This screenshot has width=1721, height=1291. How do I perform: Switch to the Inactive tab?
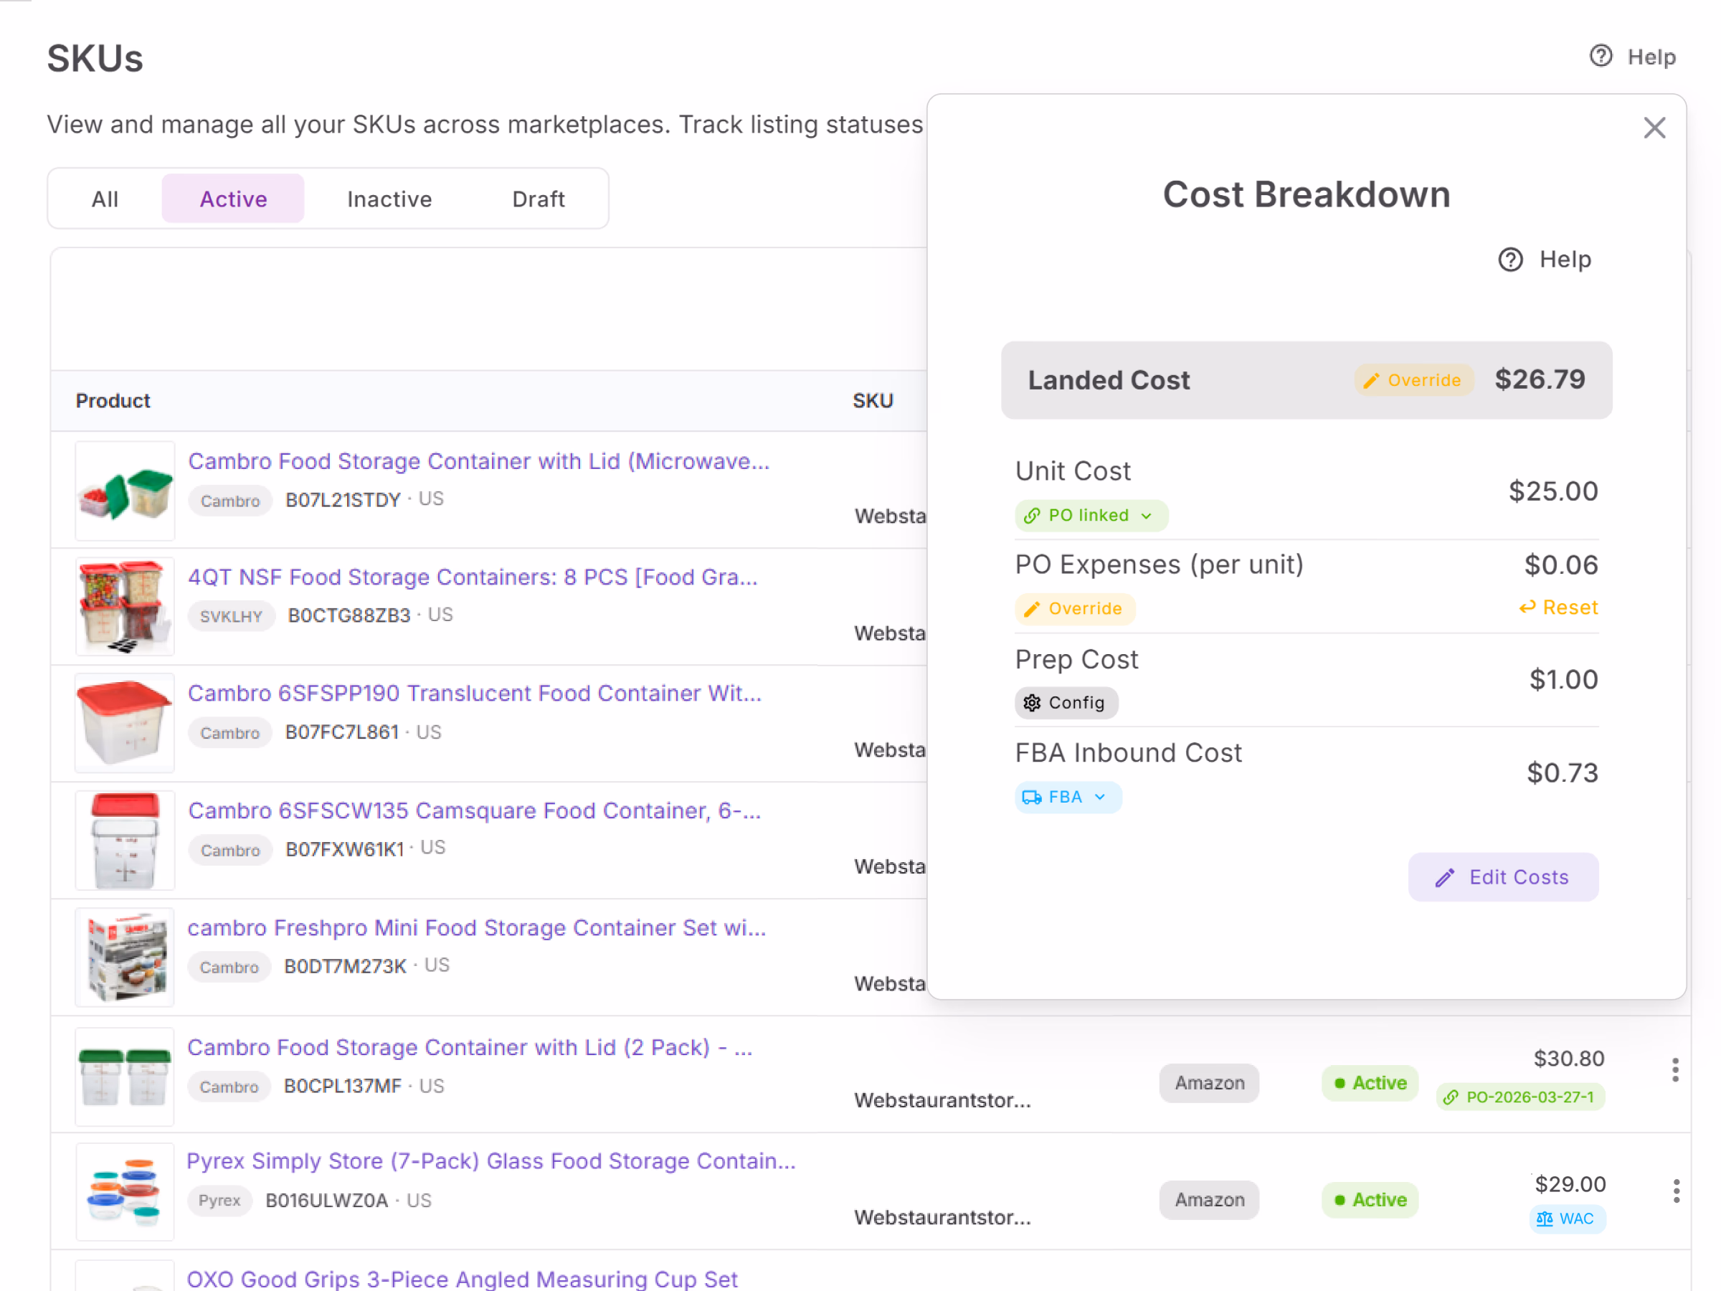coord(389,199)
